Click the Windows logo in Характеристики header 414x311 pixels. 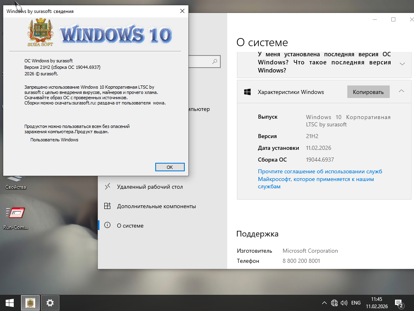pos(247,92)
